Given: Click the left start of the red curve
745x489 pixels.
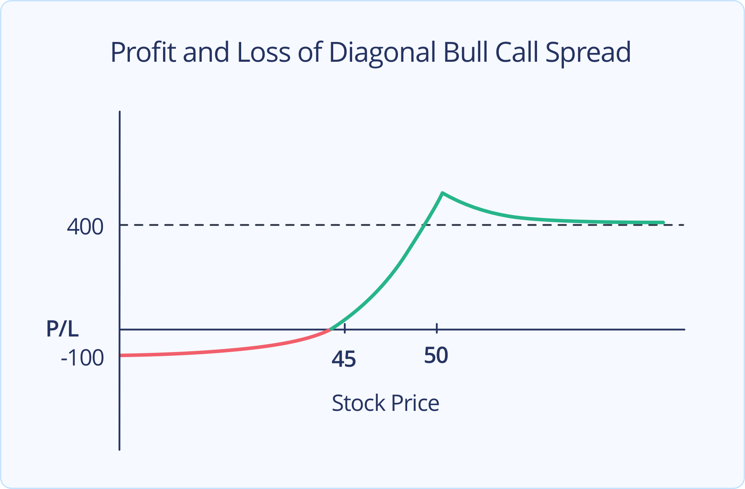Looking at the screenshot, I should [x=123, y=355].
